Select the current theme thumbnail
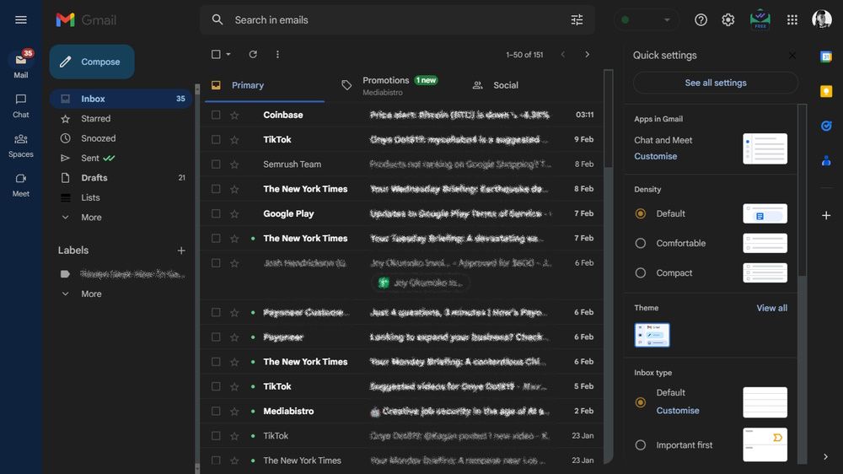The image size is (843, 474). click(652, 335)
